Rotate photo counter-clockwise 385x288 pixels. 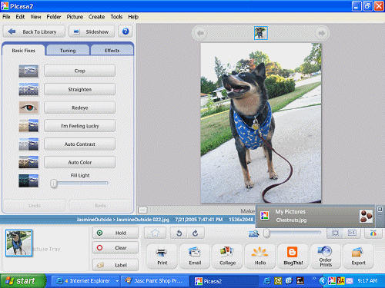[x=179, y=233]
